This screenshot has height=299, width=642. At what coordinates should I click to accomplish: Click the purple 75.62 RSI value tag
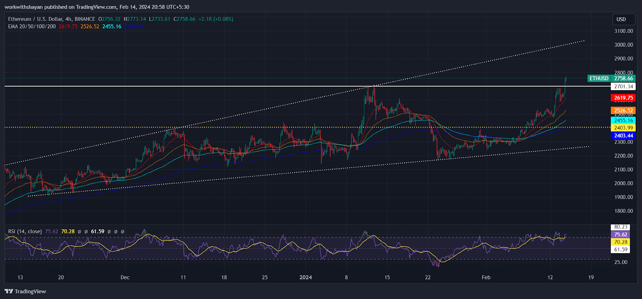pos(620,234)
